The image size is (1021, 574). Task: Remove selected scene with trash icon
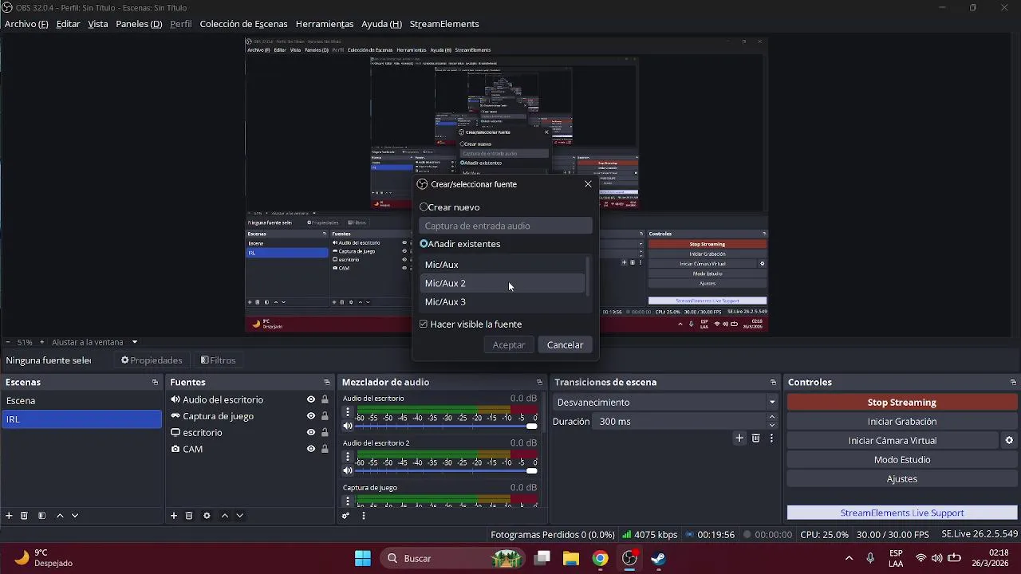tap(24, 516)
